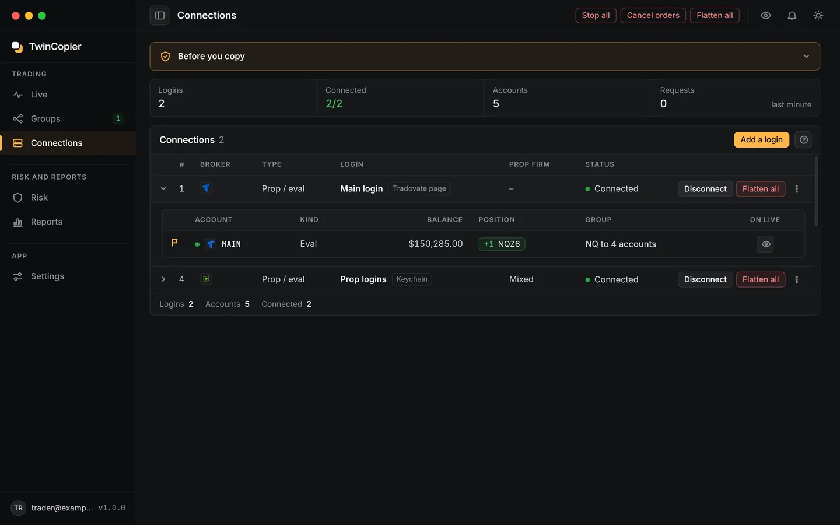Click the trader@examp... account email
This screenshot has width=840, height=525.
[62, 508]
